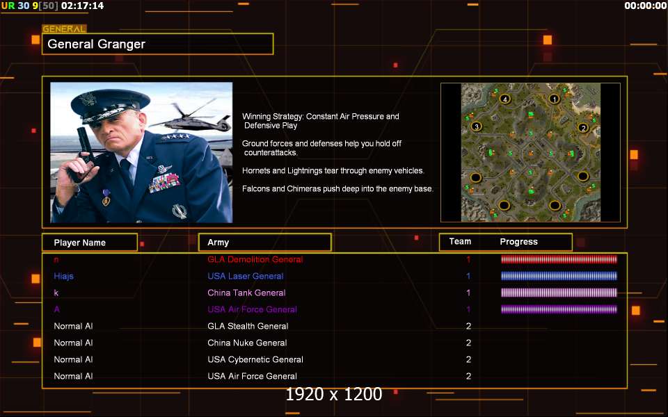The height and width of the screenshot is (417, 668).
Task: Click China Tank General army text
Action: pos(246,293)
